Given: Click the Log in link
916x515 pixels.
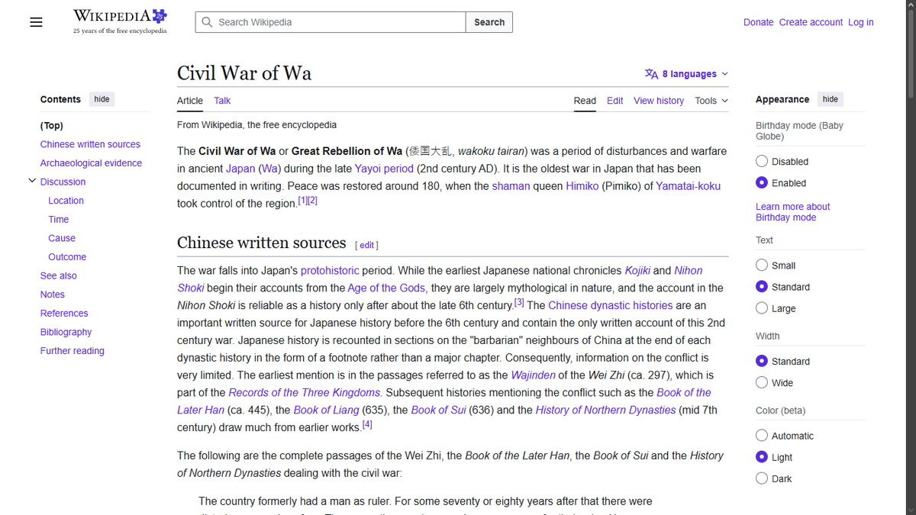Looking at the screenshot, I should [861, 22].
